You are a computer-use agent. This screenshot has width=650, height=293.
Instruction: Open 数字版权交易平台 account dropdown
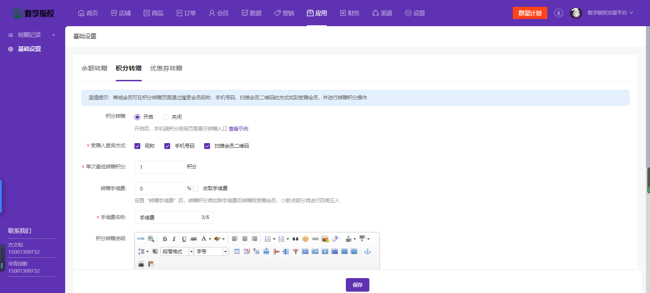coord(610,13)
